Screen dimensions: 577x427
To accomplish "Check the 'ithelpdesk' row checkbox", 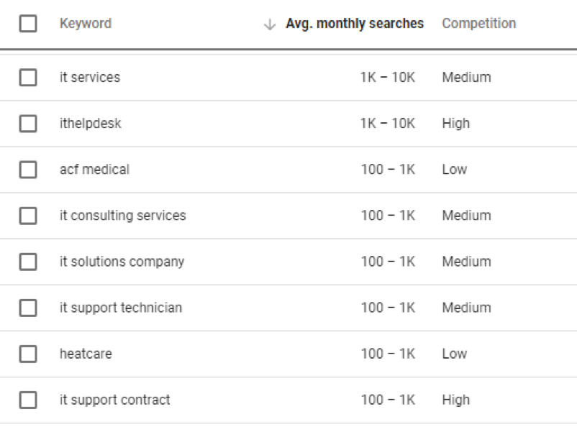I will (x=30, y=123).
